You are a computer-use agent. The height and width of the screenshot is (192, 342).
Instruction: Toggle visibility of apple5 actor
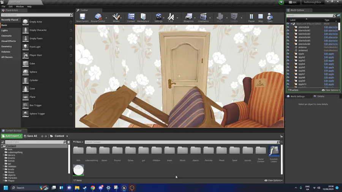[288, 67]
